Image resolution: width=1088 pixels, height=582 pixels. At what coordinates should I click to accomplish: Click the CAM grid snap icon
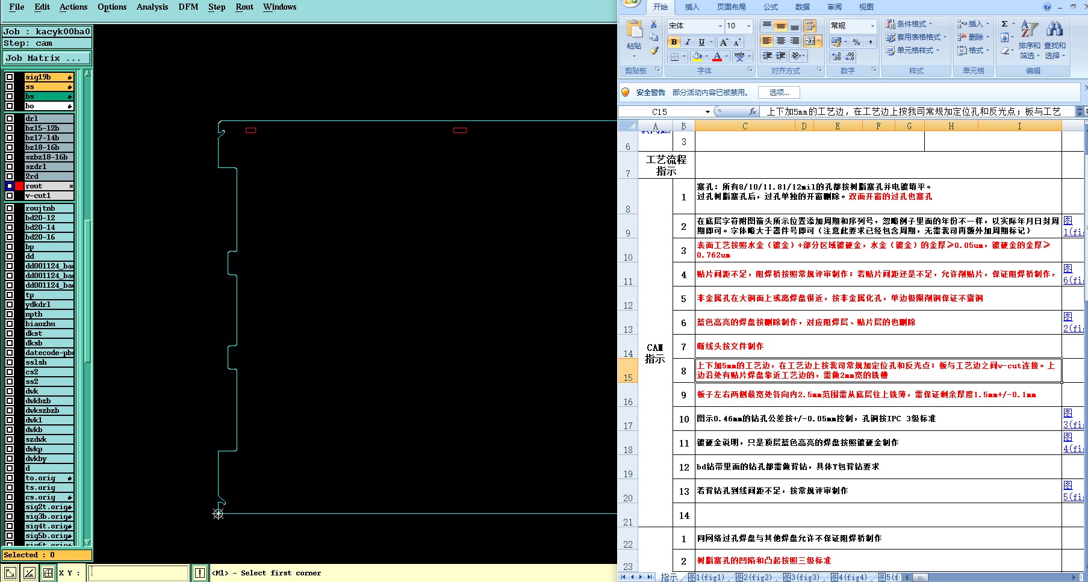[48, 573]
